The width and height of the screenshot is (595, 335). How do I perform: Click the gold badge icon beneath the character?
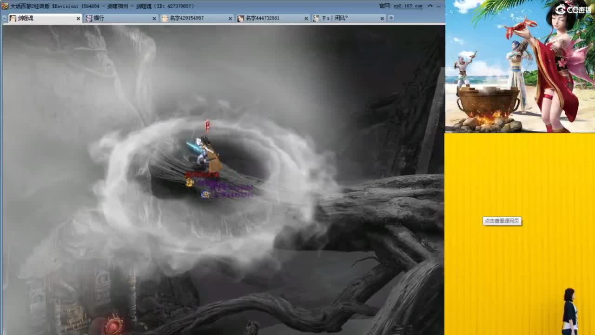[x=189, y=183]
